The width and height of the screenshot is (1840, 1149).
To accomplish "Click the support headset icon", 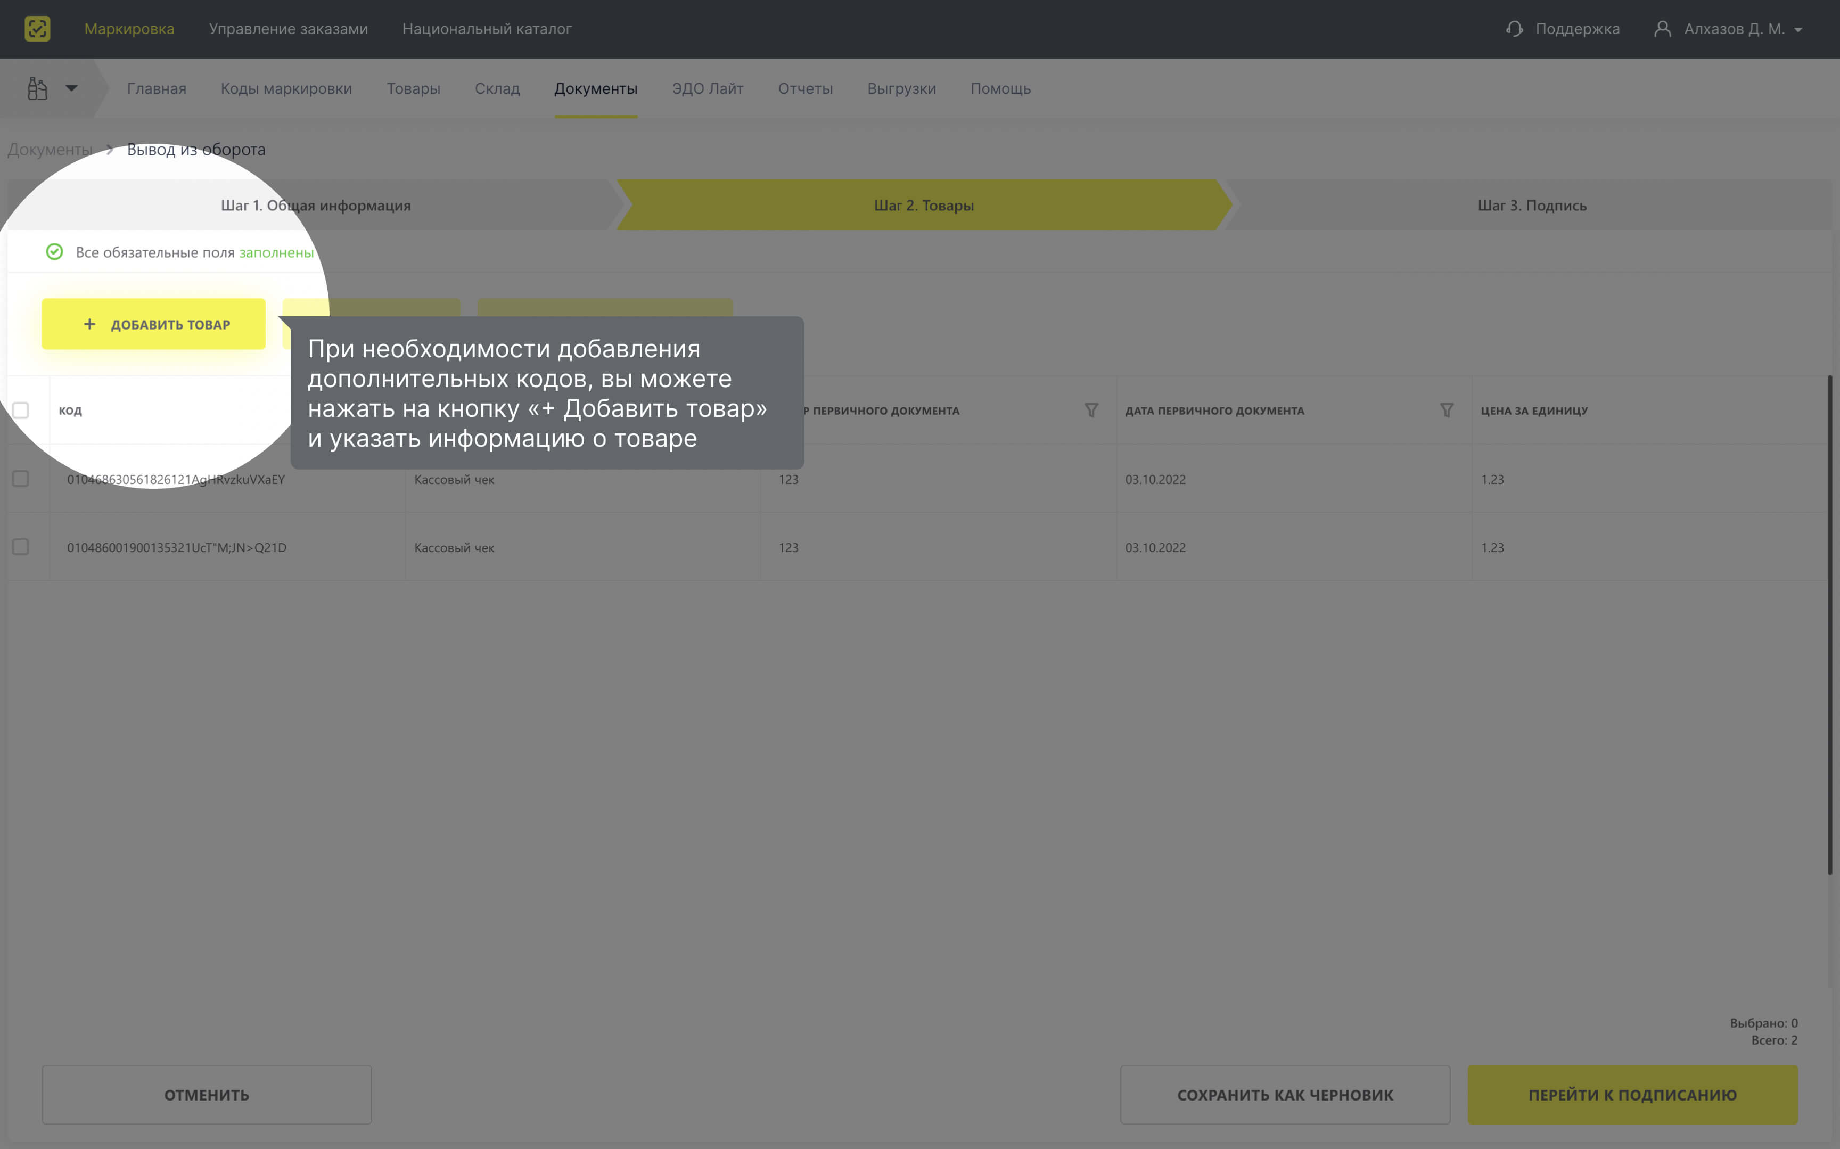I will coord(1514,29).
